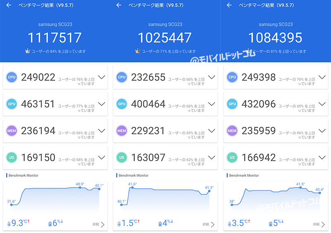This screenshot has width=331, height=233.
Task: Tap the UX icon beside 163097
Action: coord(122,157)
